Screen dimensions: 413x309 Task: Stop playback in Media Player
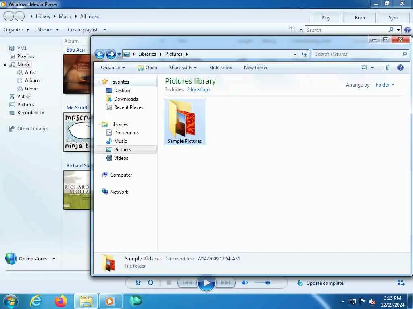[169, 283]
